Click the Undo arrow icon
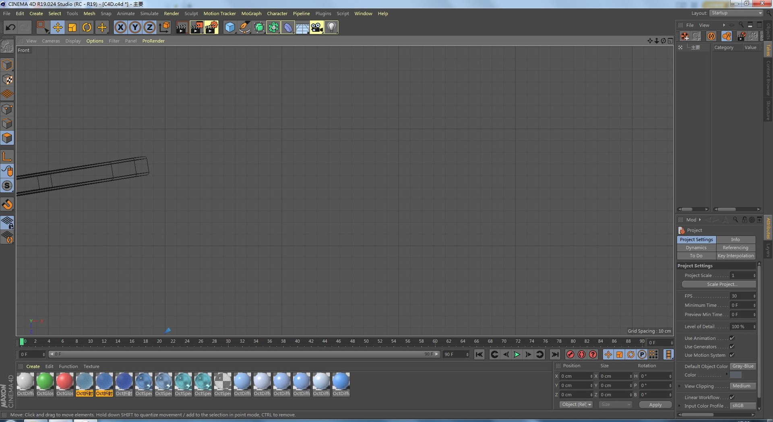 10,27
